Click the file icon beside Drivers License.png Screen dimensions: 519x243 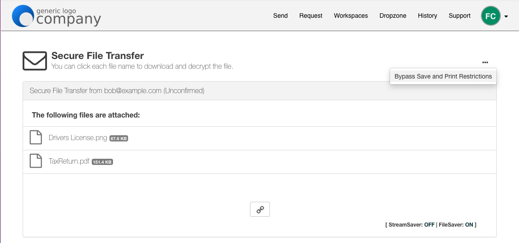coord(36,137)
